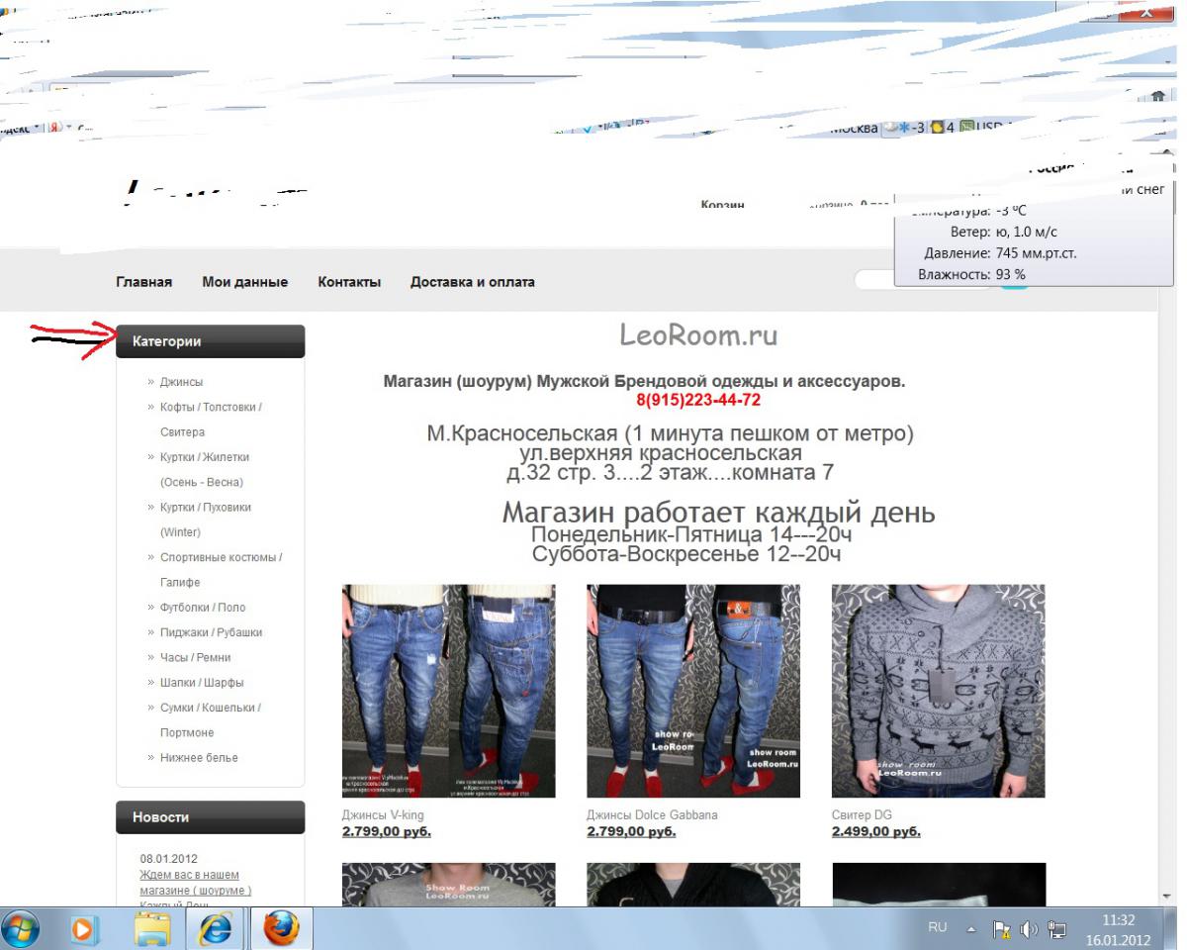Click the Категории sidebar header
Image resolution: width=1187 pixels, height=950 pixels.
coord(211,341)
